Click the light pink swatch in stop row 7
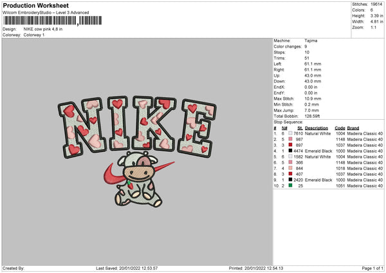 pos(290,168)
